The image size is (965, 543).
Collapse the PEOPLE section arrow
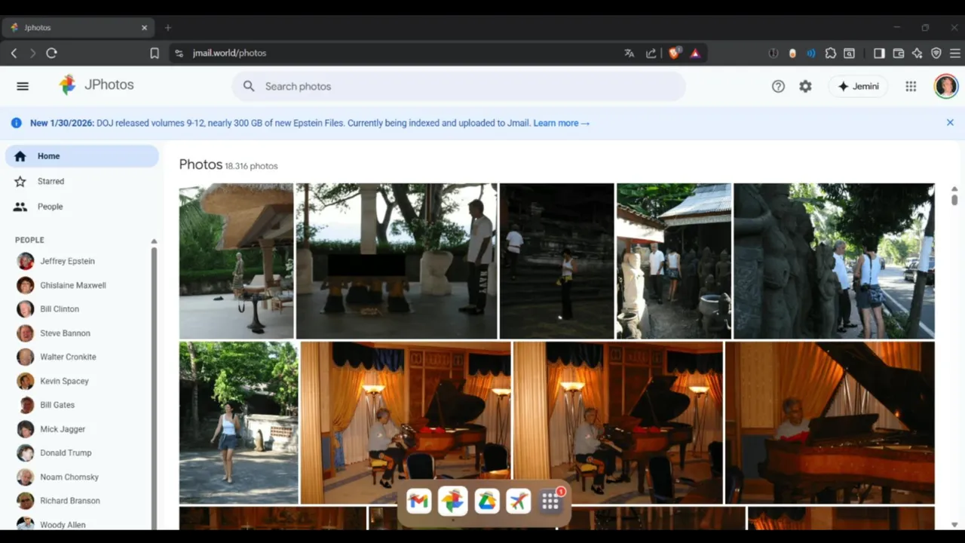(154, 241)
